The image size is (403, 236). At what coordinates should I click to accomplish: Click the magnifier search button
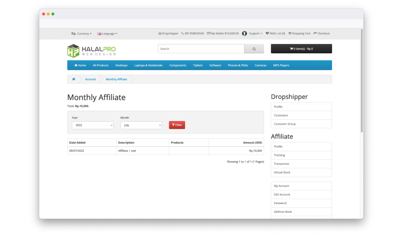[x=254, y=49]
